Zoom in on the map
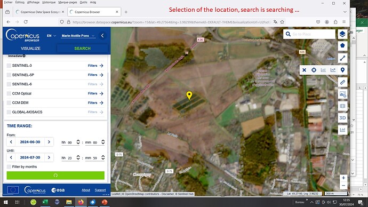This screenshot has width=368, height=207. point(343,178)
